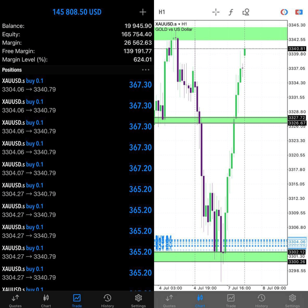
Task: Open History tab in left bottom bar
Action: click(108, 300)
